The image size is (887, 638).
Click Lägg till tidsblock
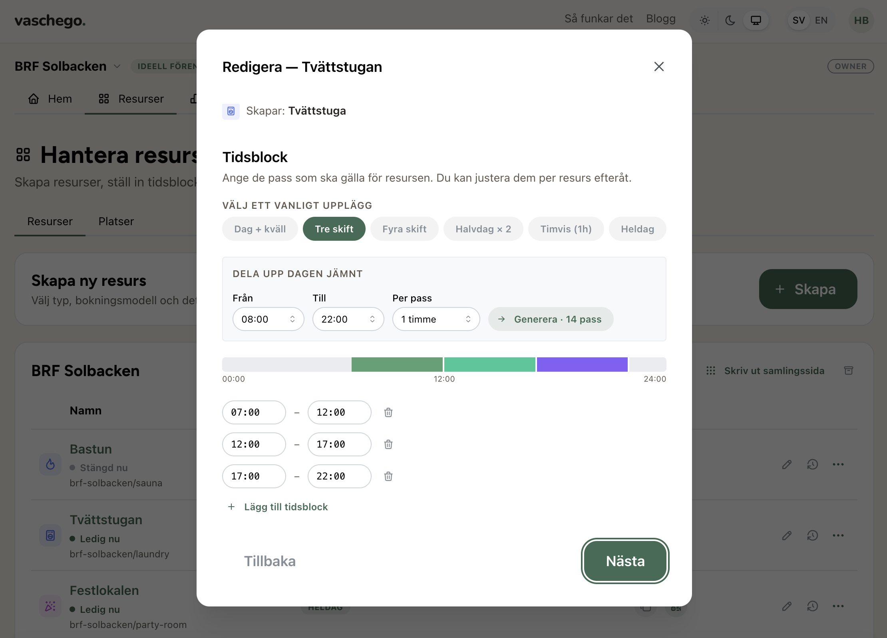(x=278, y=507)
